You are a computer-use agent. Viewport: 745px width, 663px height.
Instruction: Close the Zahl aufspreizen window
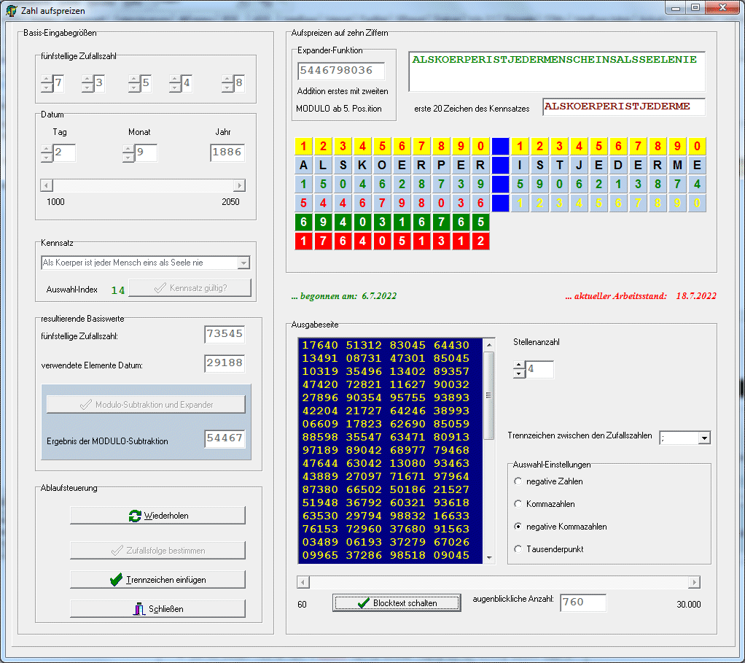click(722, 8)
